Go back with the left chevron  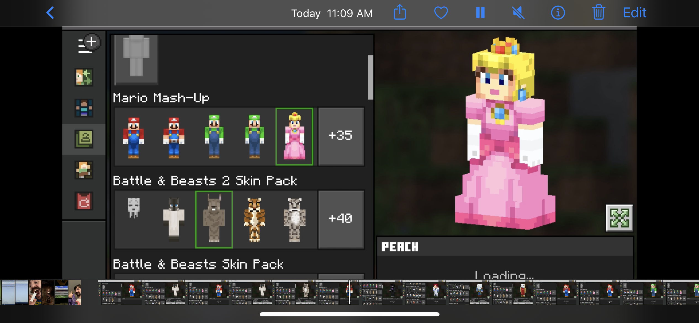50,13
